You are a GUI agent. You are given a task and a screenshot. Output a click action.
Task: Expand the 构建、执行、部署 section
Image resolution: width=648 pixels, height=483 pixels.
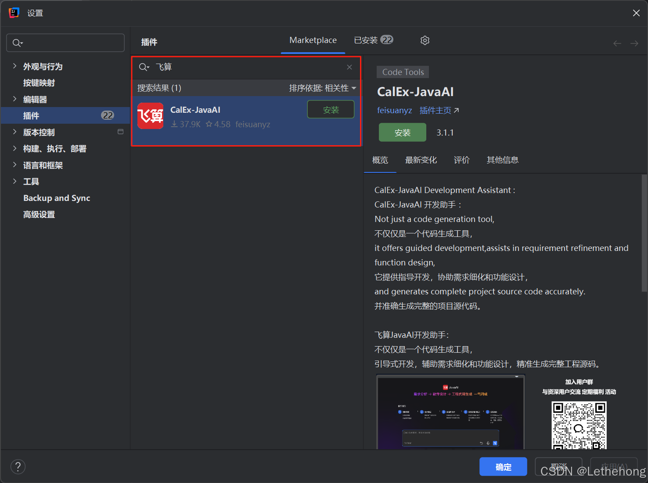tap(14, 148)
